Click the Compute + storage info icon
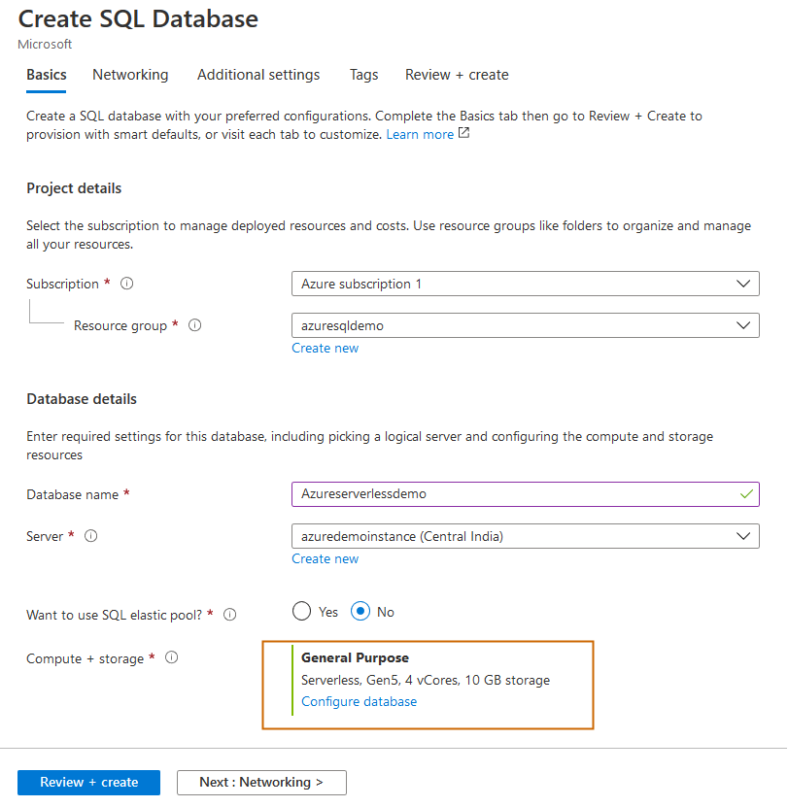This screenshot has width=788, height=807. [x=172, y=658]
